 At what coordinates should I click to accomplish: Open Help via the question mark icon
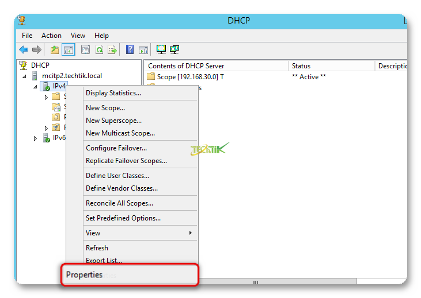click(x=130, y=50)
